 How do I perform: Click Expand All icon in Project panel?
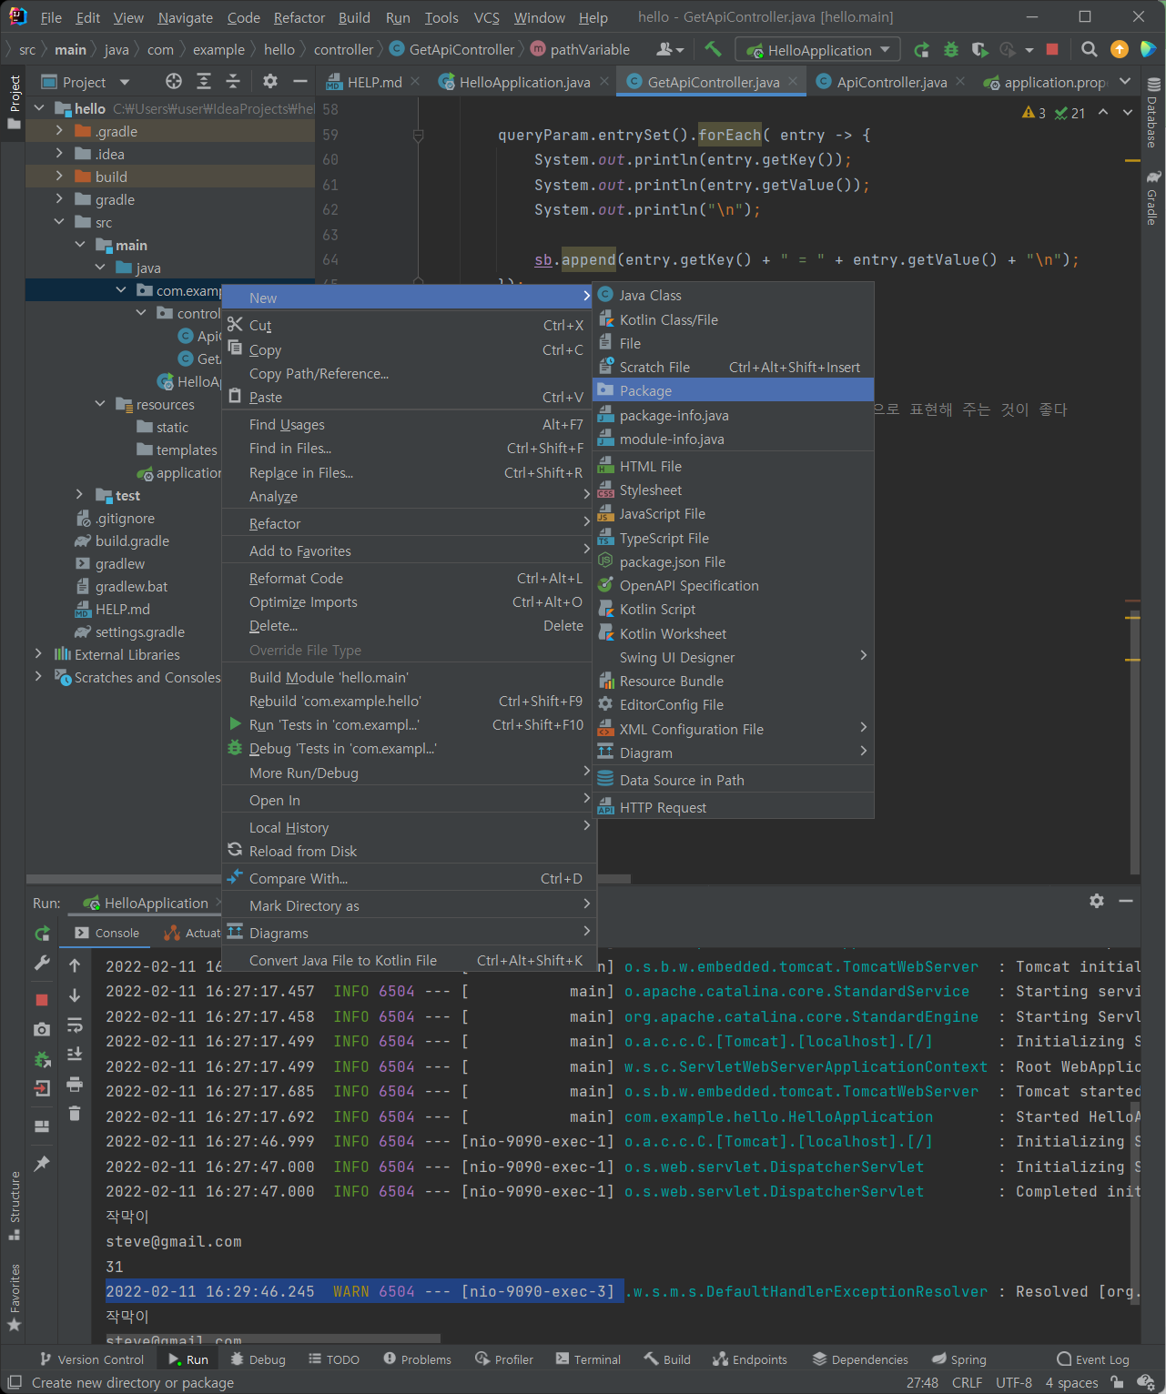point(204,82)
